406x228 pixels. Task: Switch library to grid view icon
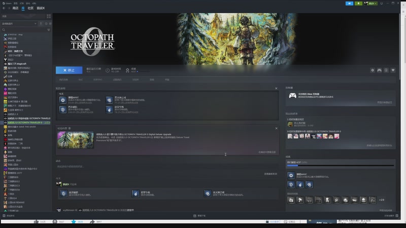coord(48,16)
